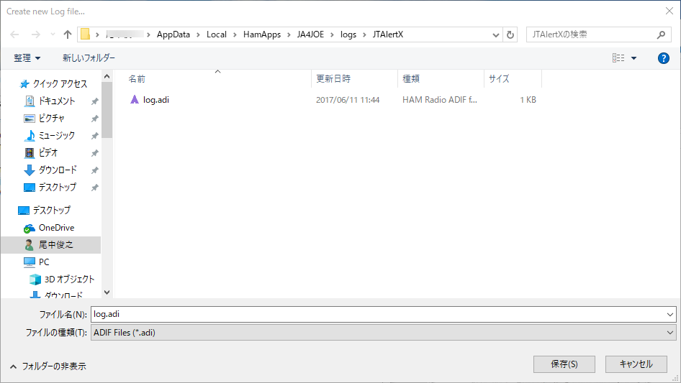681x383 pixels.
Task: Open ピクチャ in quick access
Action: pyautogui.click(x=51, y=119)
